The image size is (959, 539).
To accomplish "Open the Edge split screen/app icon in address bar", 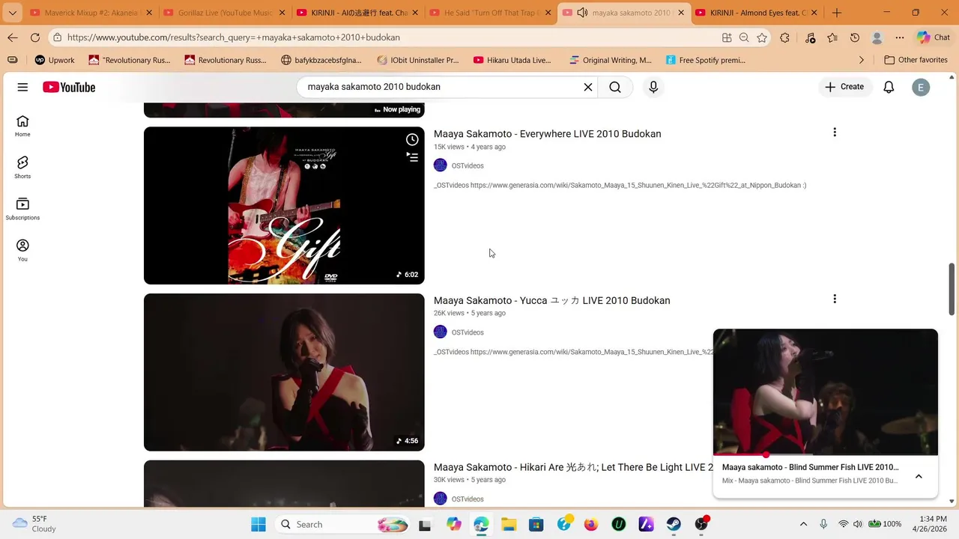I will (727, 37).
